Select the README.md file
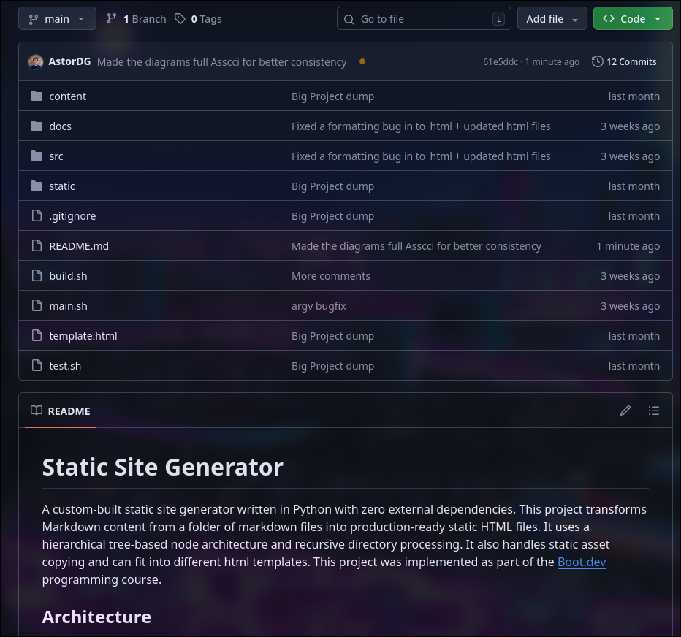Viewport: 681px width, 637px height. (79, 245)
